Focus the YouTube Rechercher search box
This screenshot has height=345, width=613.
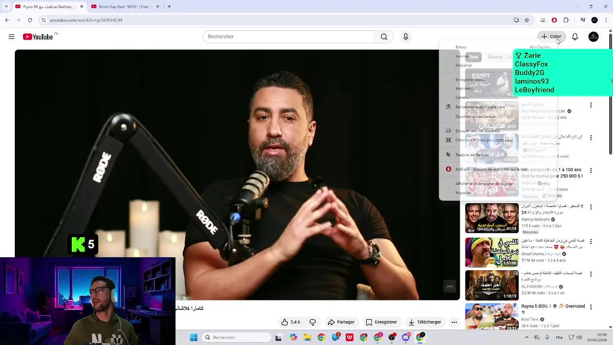point(289,37)
